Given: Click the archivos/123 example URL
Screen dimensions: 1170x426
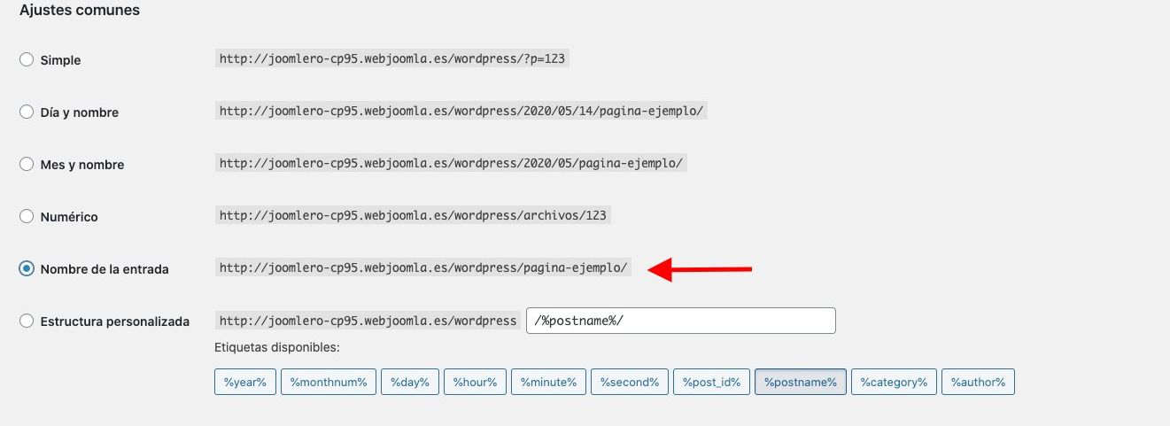Looking at the screenshot, I should point(414,215).
